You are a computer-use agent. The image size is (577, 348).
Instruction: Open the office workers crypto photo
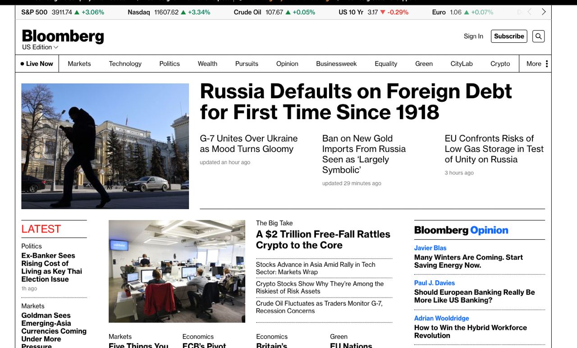coord(177,271)
